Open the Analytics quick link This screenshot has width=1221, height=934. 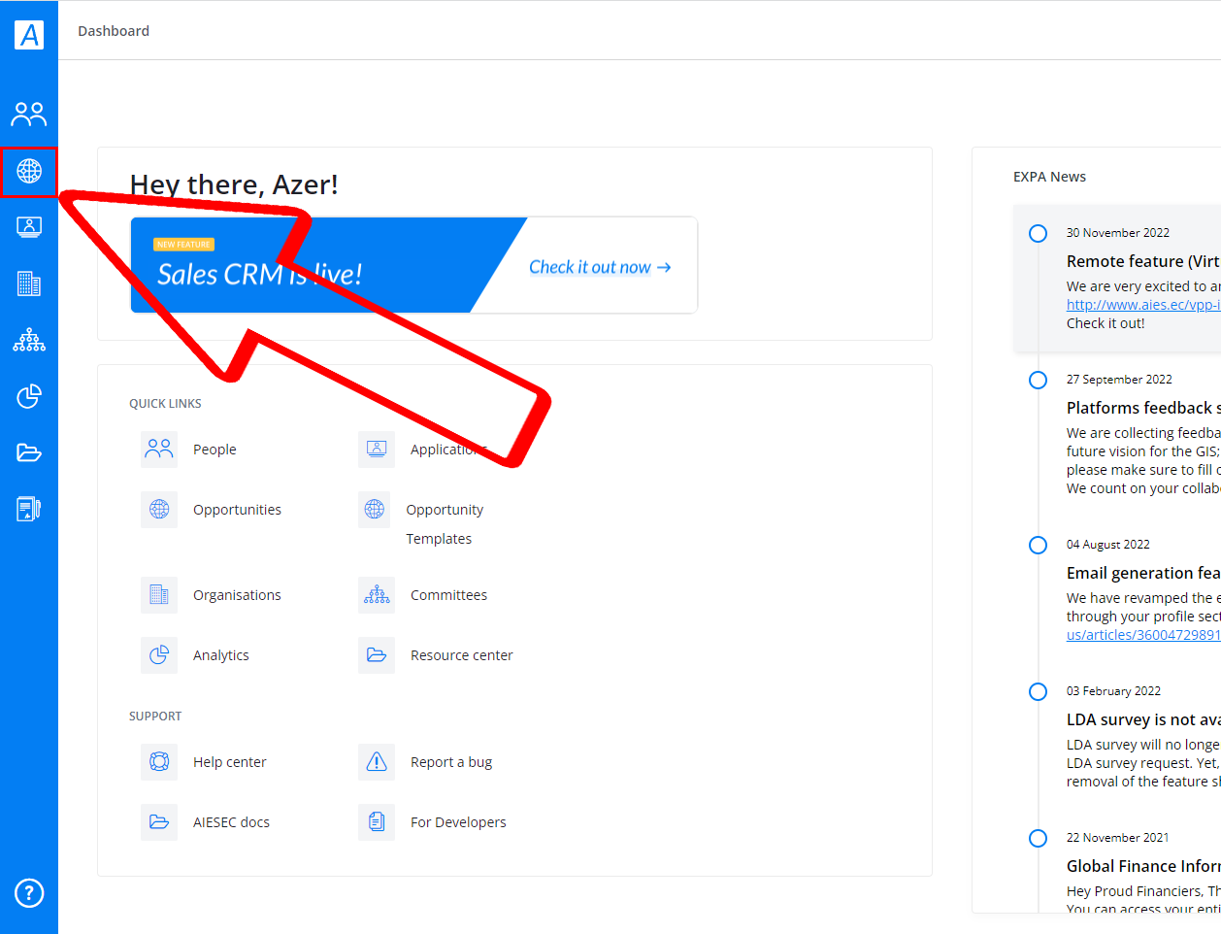[x=220, y=655]
